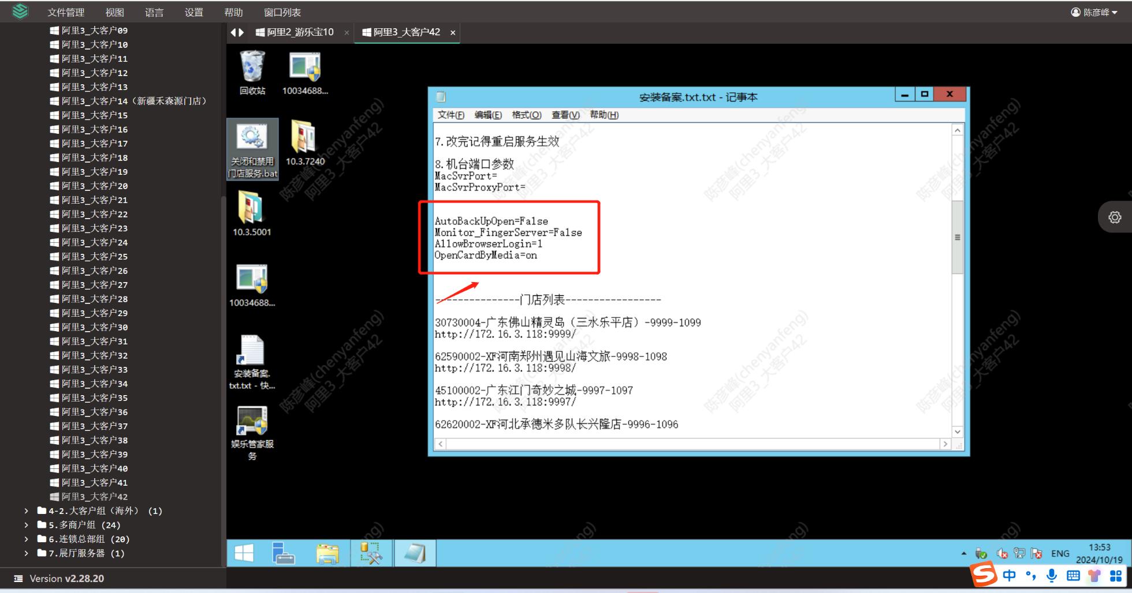Click Notepad horizontal scrollbar right arrow
The height and width of the screenshot is (593, 1132).
[945, 444]
